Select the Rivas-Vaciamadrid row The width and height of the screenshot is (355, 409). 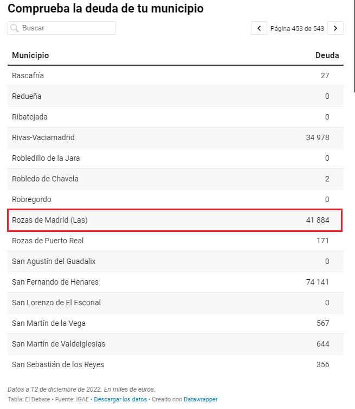pyautogui.click(x=176, y=137)
